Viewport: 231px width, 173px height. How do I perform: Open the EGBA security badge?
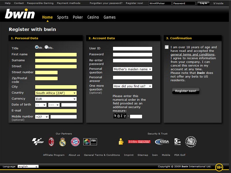click(x=139, y=142)
